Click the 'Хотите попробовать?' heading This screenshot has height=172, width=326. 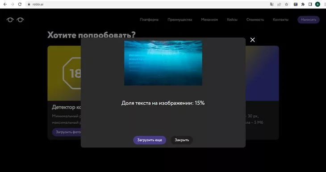coord(92,34)
